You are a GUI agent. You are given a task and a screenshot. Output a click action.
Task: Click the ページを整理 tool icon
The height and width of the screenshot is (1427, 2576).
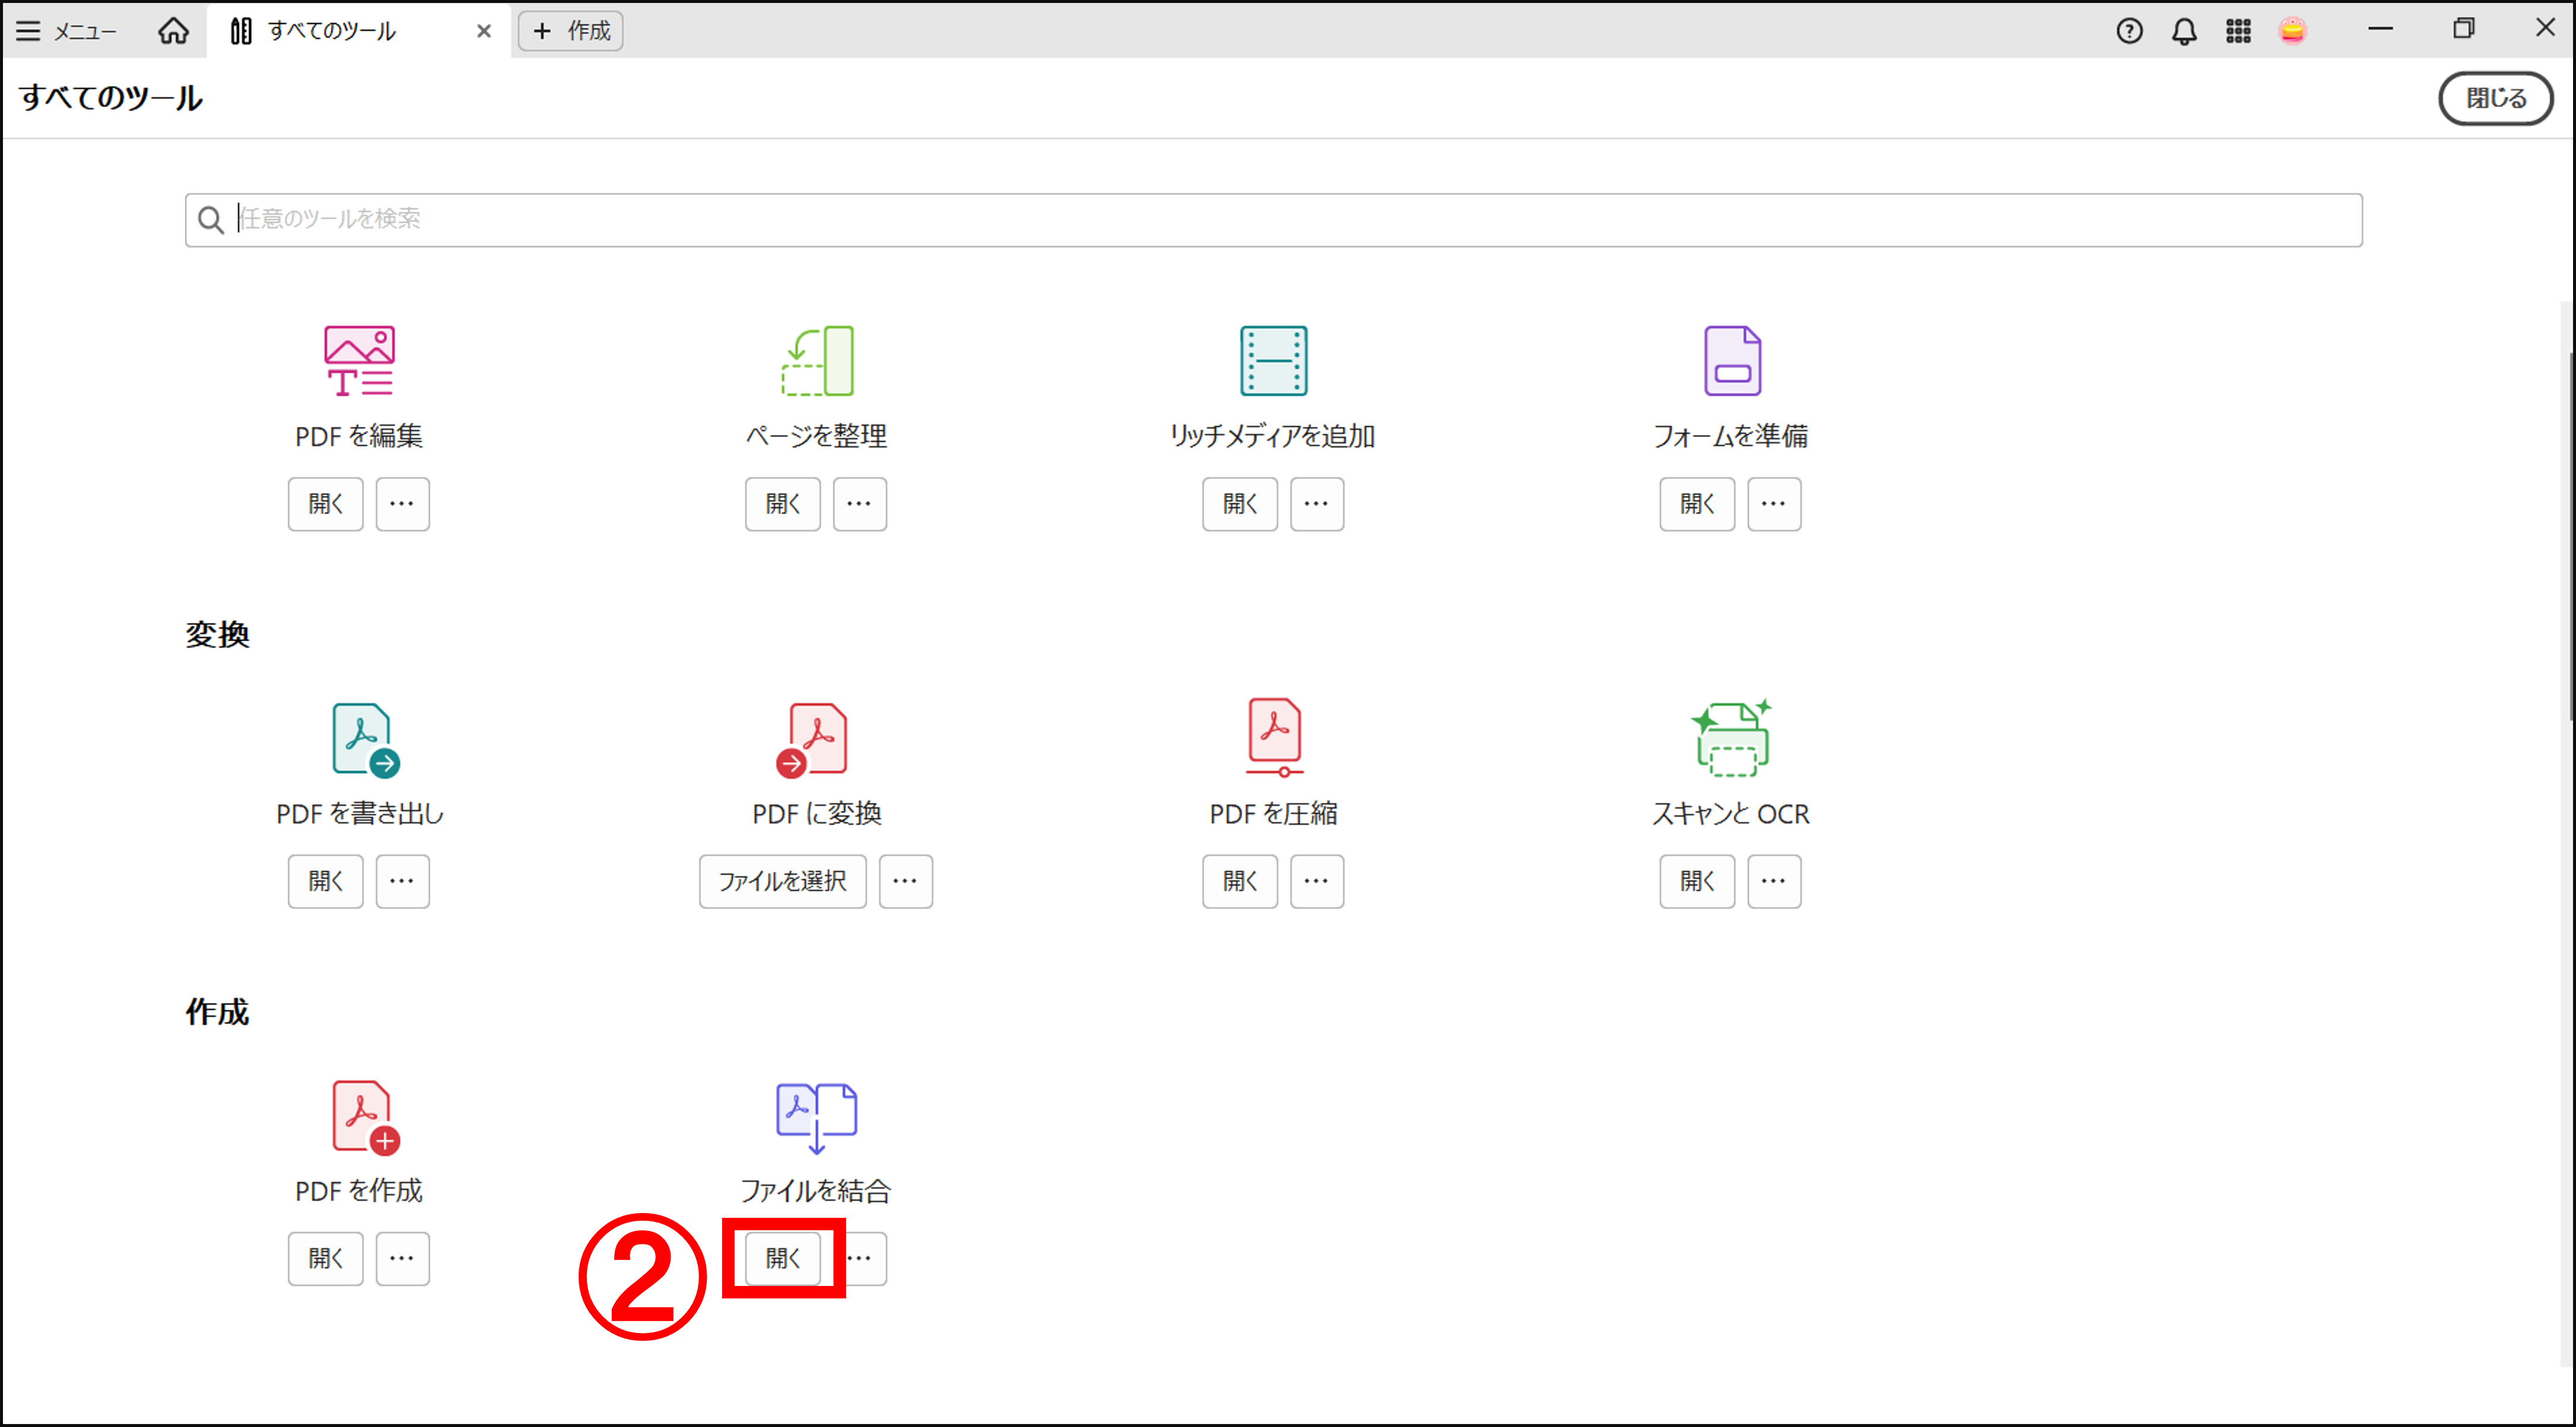pyautogui.click(x=817, y=361)
